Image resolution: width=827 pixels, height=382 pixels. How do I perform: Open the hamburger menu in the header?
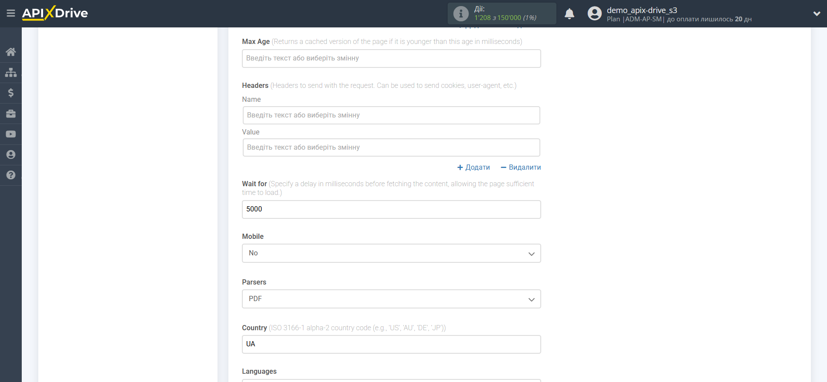[11, 13]
